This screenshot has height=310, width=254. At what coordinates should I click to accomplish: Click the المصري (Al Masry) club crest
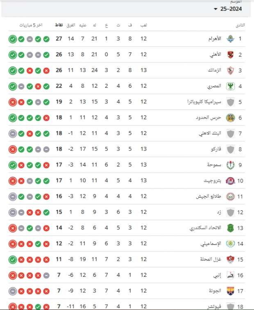230,86
